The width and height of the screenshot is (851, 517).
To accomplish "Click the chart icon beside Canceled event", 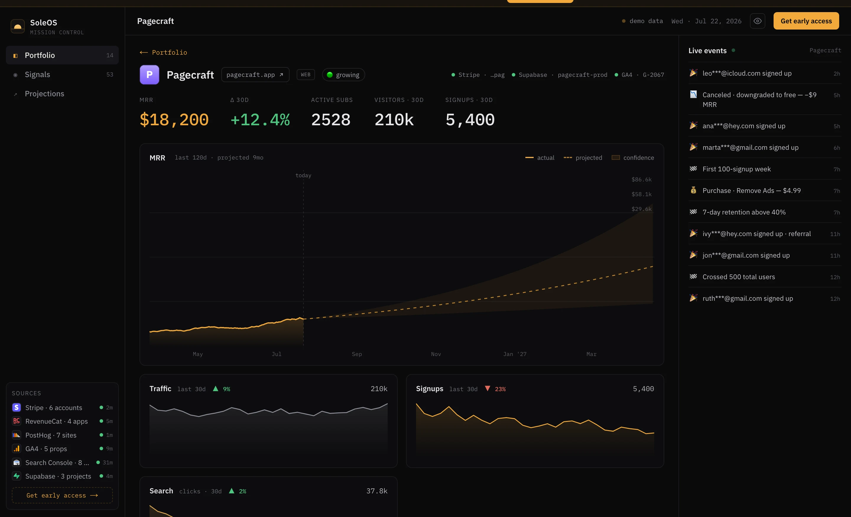I will coord(693,94).
